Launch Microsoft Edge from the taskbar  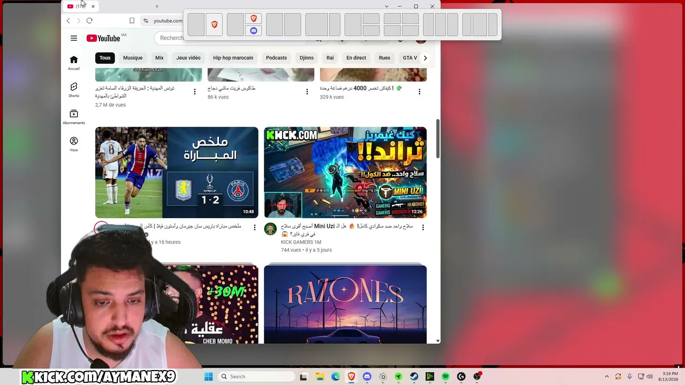click(336, 376)
